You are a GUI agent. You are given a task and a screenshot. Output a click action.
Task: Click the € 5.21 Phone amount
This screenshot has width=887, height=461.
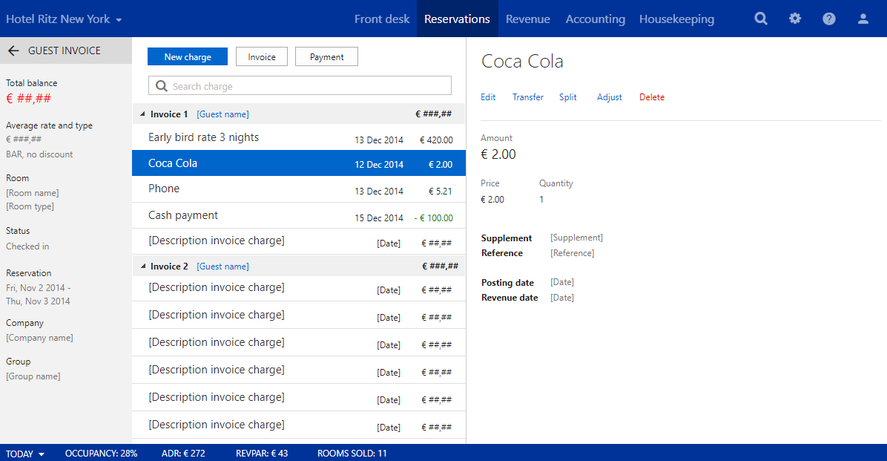tap(440, 192)
